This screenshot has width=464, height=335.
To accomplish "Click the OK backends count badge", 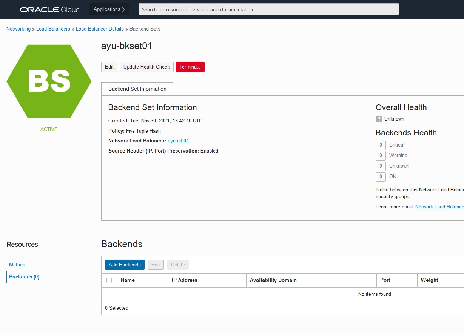I will 381,177.
